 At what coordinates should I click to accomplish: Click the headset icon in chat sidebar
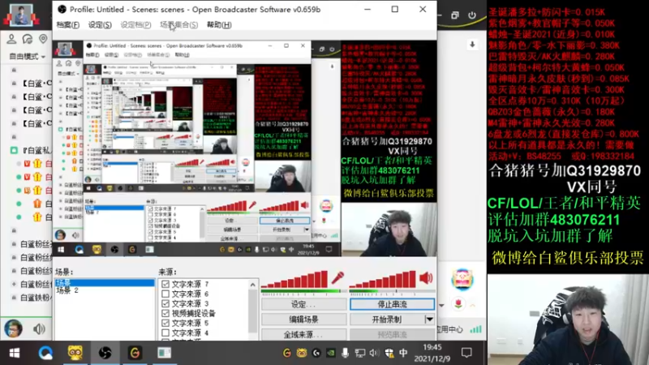click(x=28, y=39)
